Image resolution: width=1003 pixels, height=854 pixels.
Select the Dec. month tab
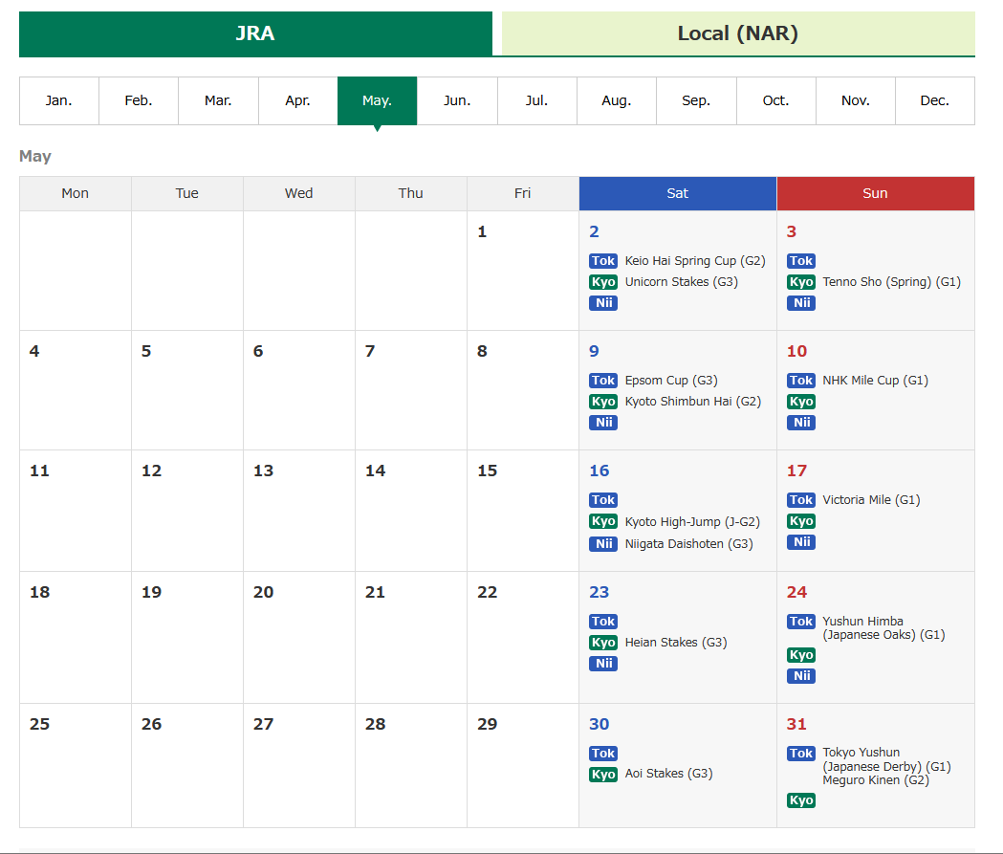935,101
